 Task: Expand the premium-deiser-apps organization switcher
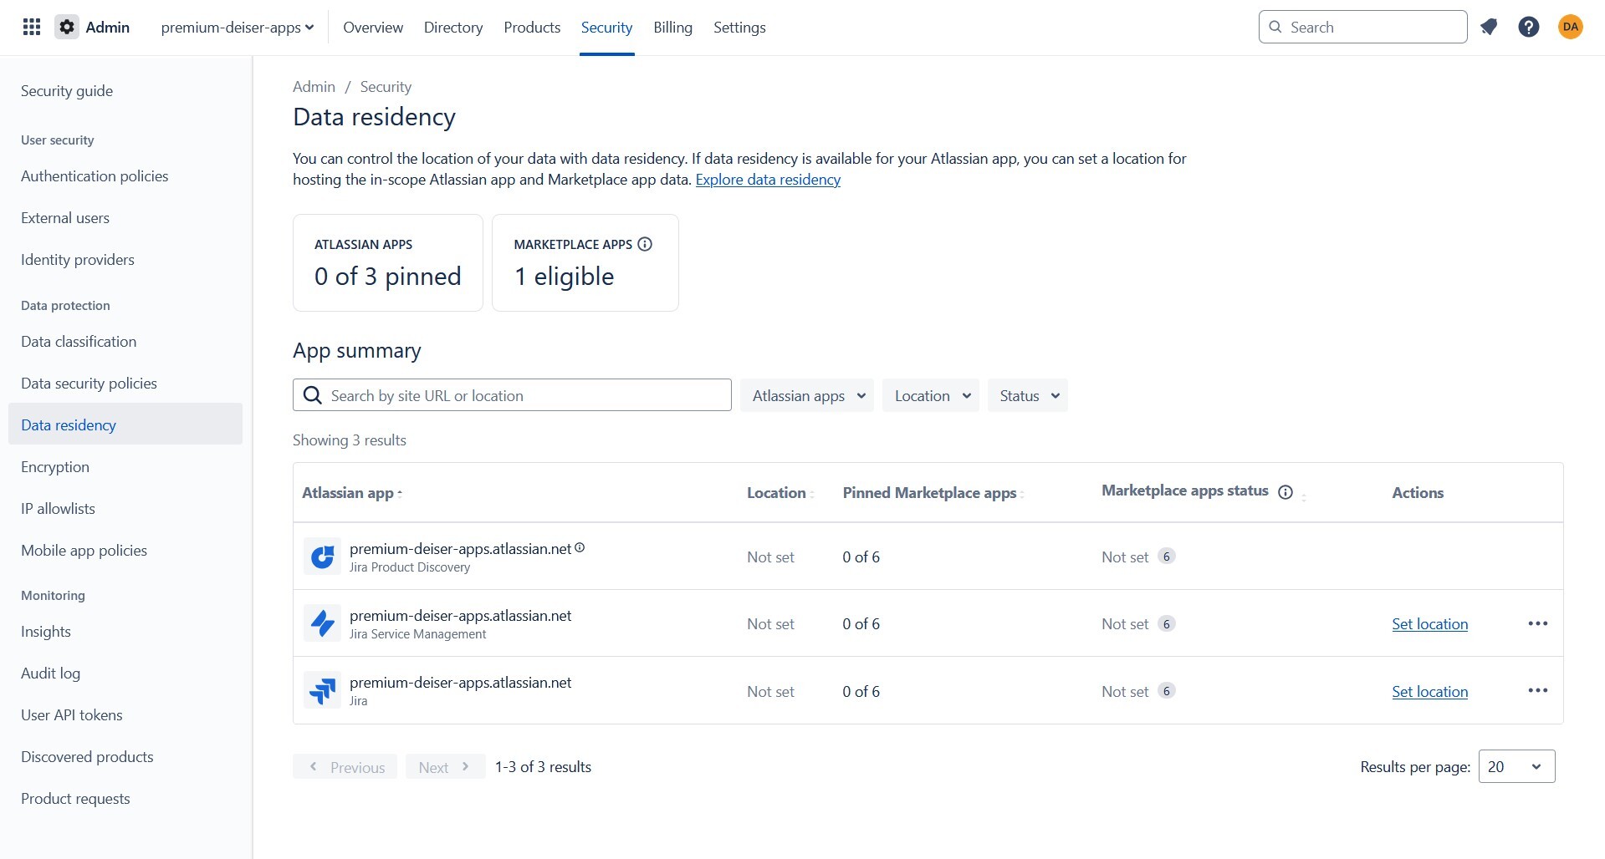238,27
